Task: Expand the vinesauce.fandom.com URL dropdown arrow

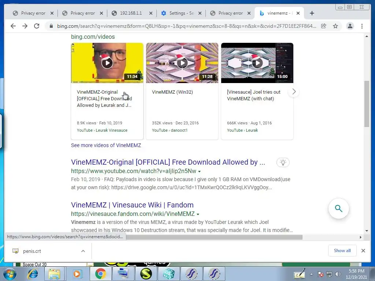Action: 198,214
